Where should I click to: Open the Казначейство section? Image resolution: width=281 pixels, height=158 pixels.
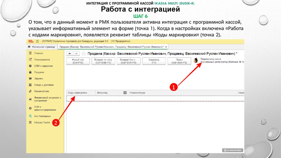[x=42, y=91]
